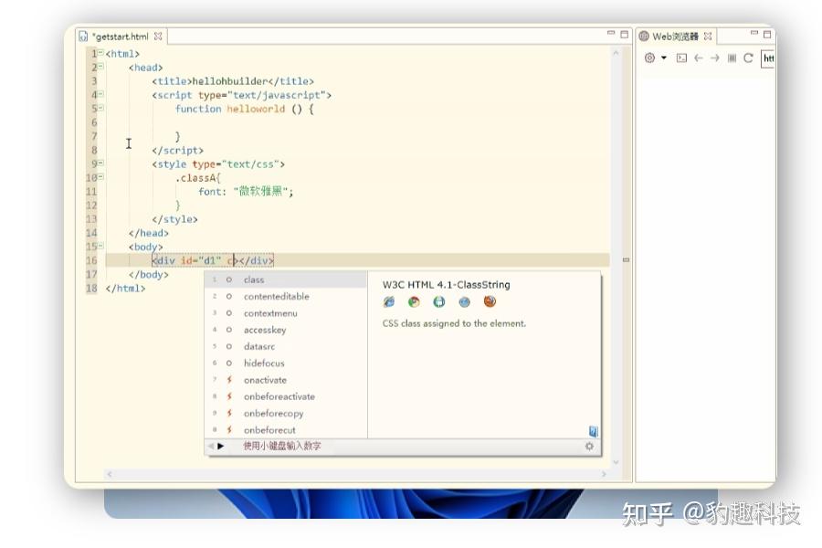Maximize the editor pane
The width and height of the screenshot is (822, 548).
pos(624,34)
